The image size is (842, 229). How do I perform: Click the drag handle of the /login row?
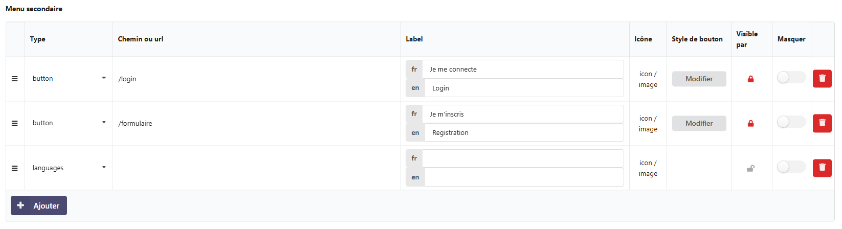pos(15,79)
